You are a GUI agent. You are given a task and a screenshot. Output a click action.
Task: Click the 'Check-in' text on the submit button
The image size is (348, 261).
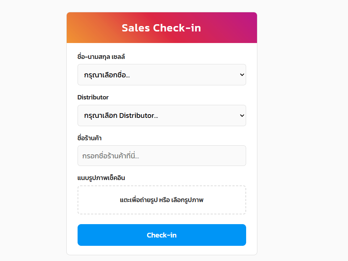pyautogui.click(x=162, y=235)
